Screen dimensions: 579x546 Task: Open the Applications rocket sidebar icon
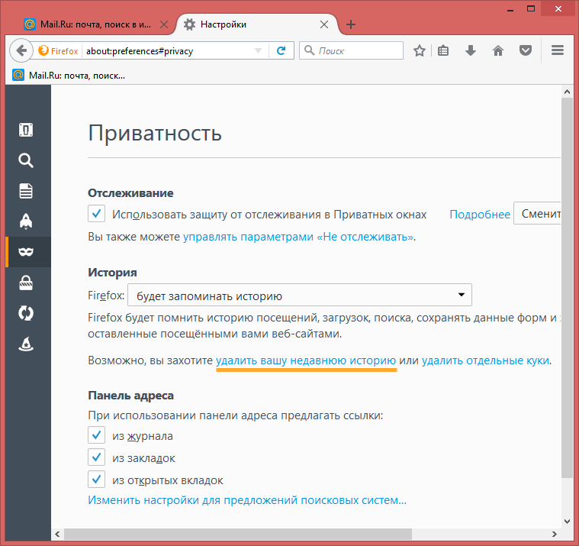pos(26,221)
